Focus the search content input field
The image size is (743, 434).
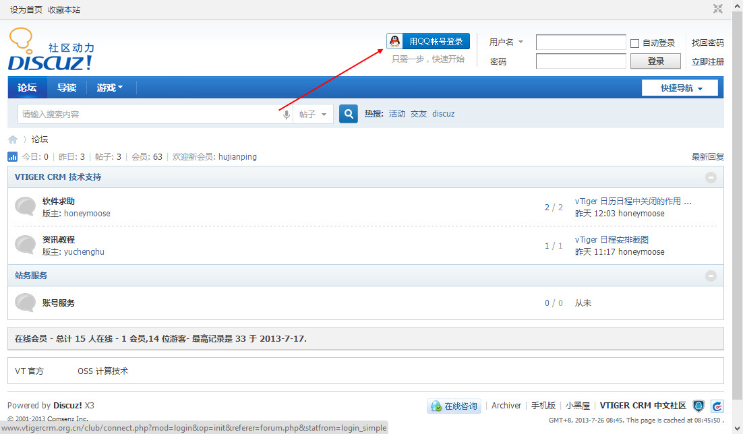[149, 114]
